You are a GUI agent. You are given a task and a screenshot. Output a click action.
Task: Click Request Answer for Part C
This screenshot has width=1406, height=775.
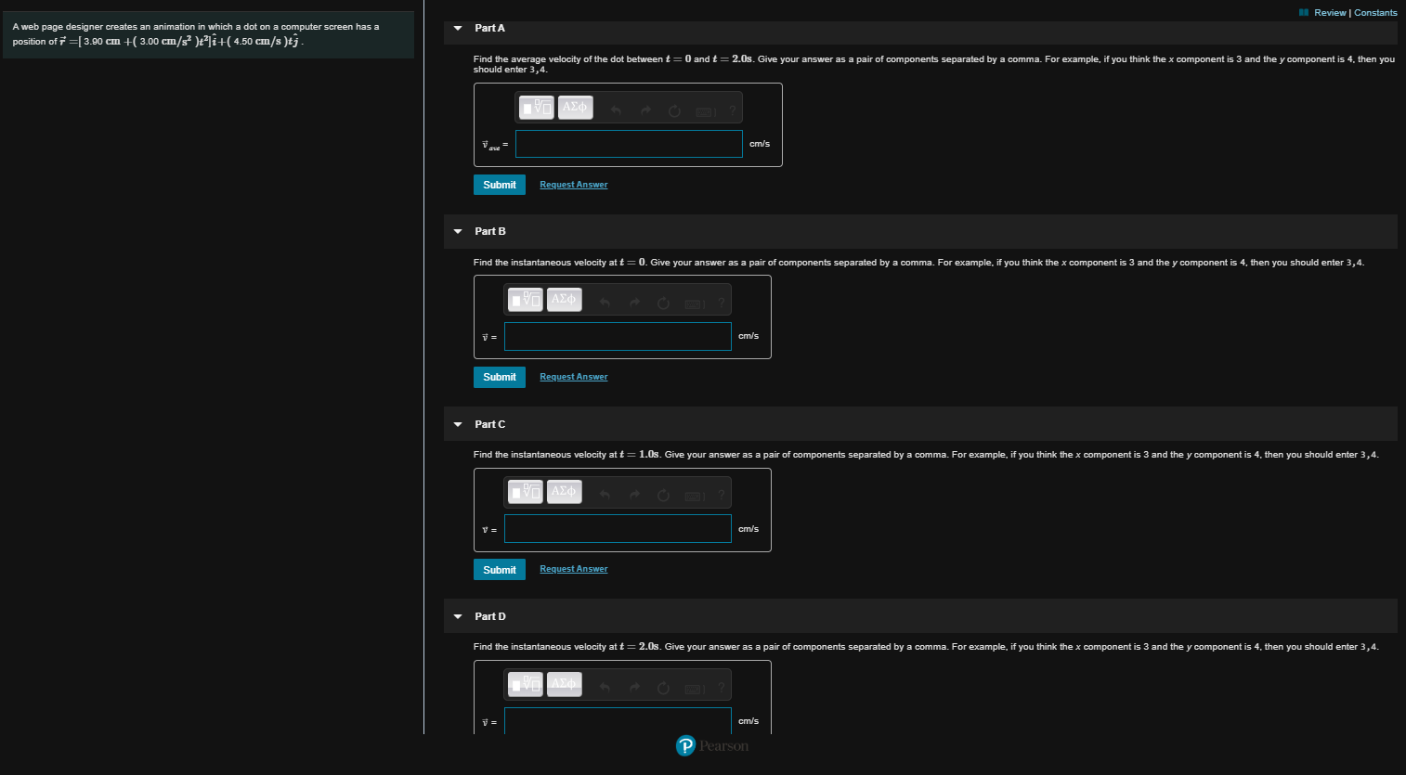tap(573, 568)
